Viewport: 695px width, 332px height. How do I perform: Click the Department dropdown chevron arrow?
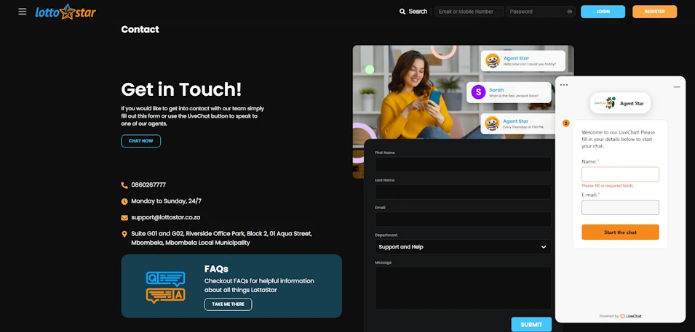pyautogui.click(x=544, y=247)
